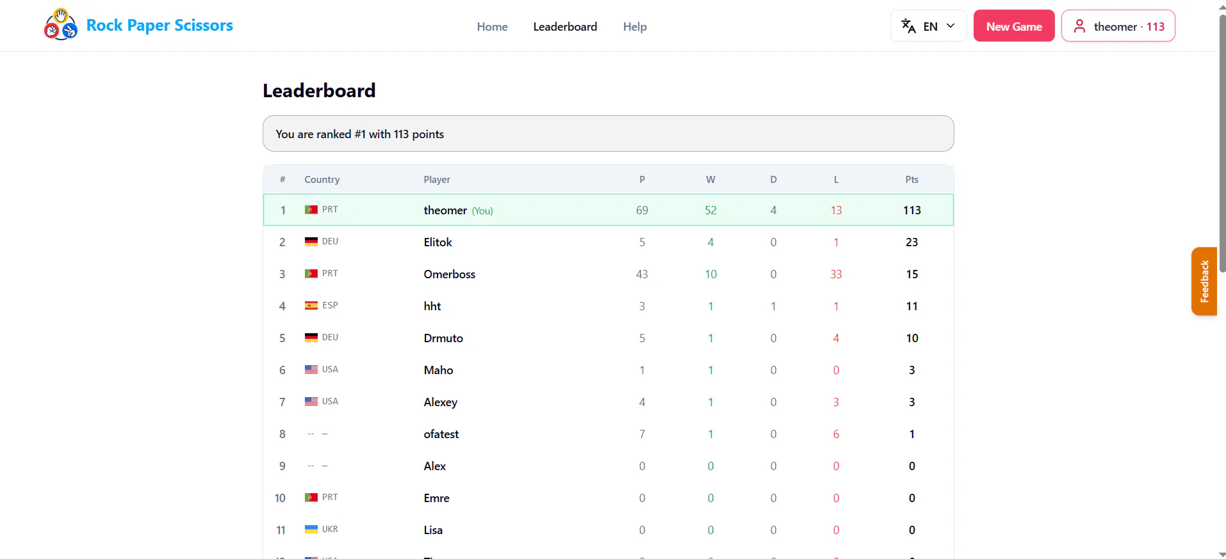Click the user profile icon
Image resolution: width=1226 pixels, height=559 pixels.
coord(1079,26)
